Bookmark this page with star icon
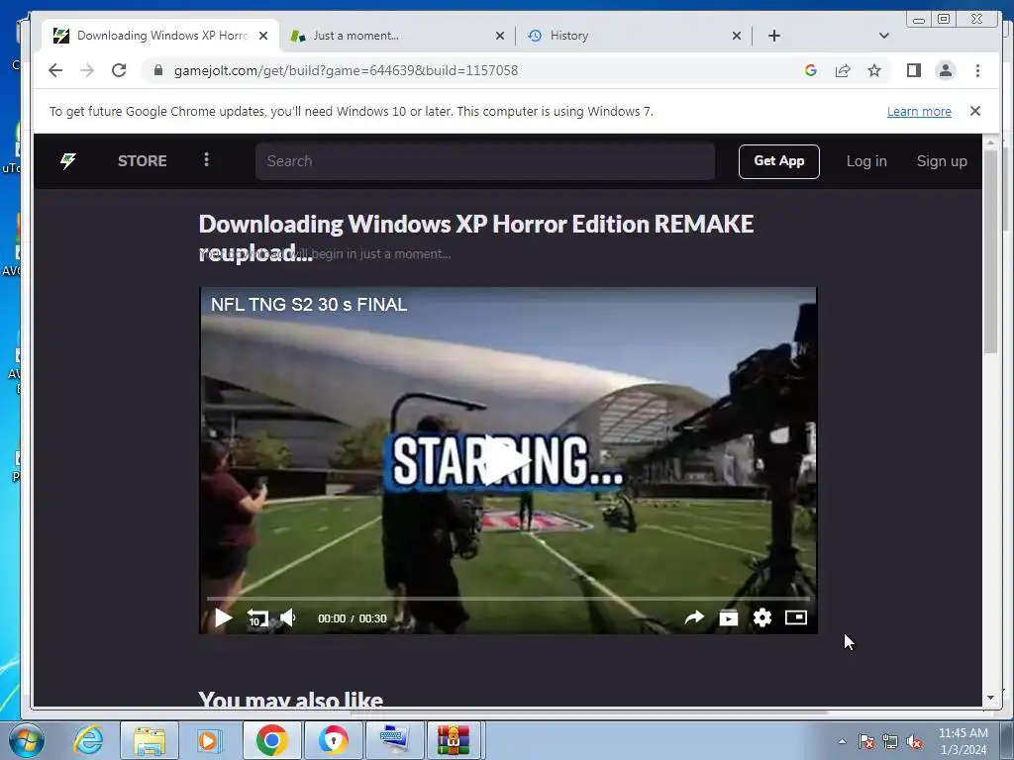Image resolution: width=1014 pixels, height=760 pixels. (x=874, y=70)
